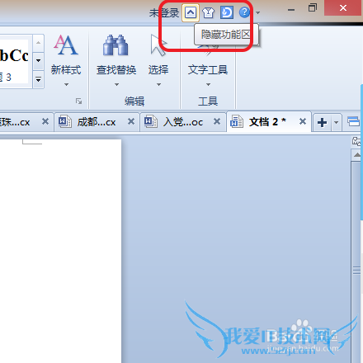The image size is (363, 363).
Task: Open the 文字工具 button
Action: coord(208,70)
